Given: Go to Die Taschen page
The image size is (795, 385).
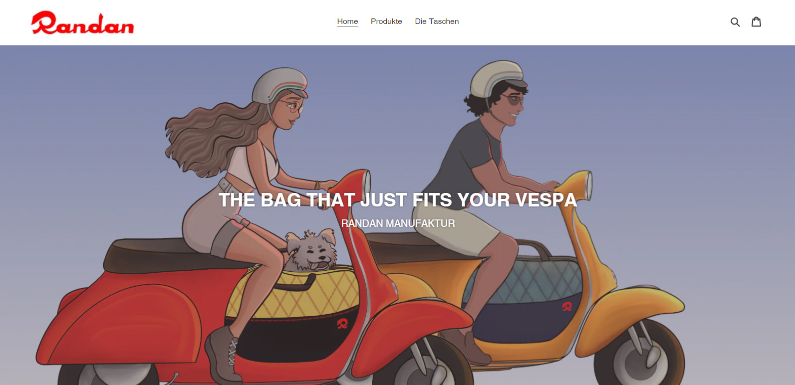Looking at the screenshot, I should point(437,21).
